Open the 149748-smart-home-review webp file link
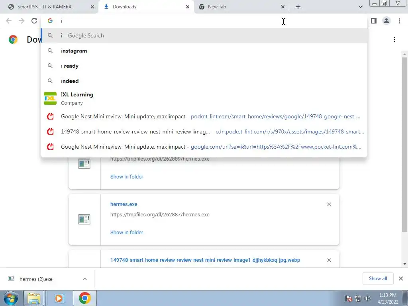408x306 pixels. tap(205, 260)
